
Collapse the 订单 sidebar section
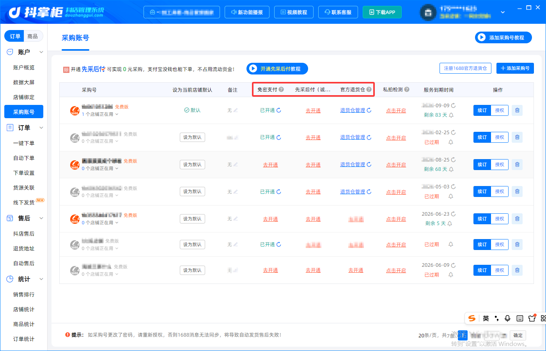[x=41, y=128]
